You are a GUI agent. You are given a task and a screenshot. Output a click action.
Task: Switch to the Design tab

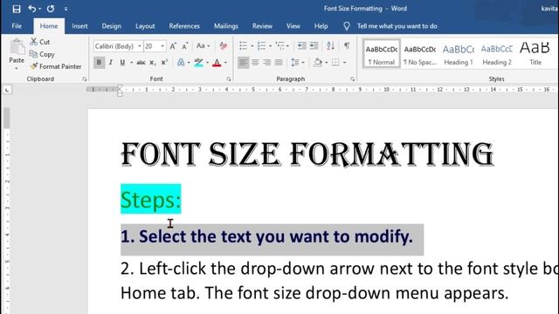112,26
